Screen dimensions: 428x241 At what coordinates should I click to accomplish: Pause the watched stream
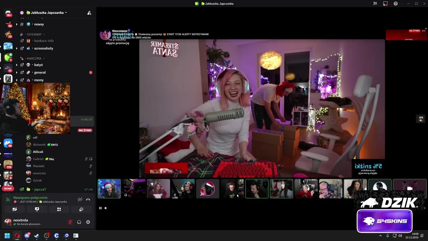[100, 208]
